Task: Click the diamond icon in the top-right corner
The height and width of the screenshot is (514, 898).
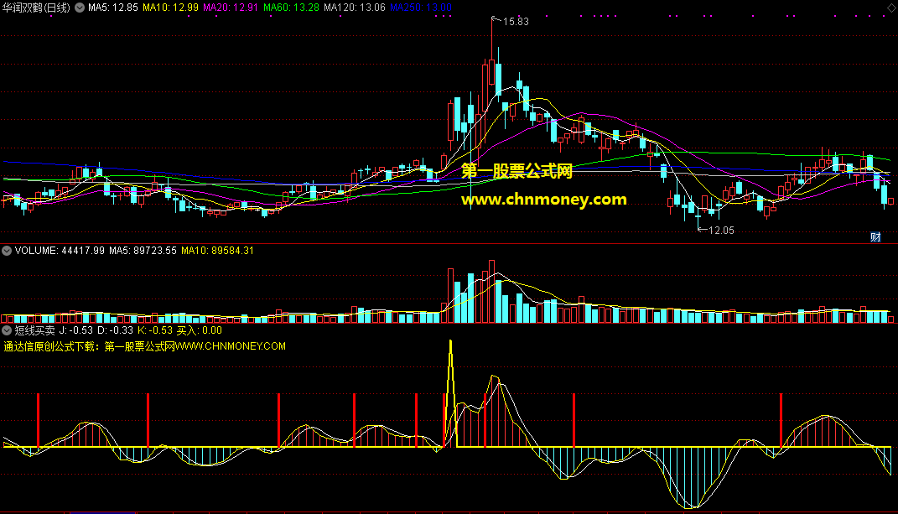Action: 891,8
